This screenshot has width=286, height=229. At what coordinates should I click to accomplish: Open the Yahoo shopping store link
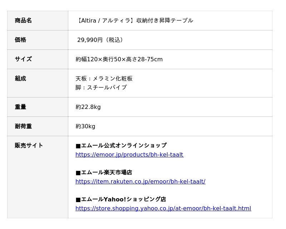coord(163,209)
